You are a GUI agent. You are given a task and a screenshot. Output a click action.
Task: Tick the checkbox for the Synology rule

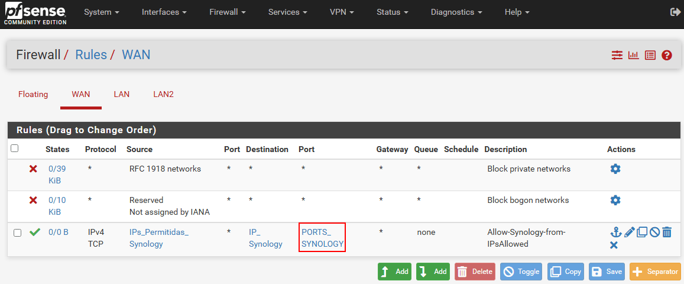(x=18, y=233)
